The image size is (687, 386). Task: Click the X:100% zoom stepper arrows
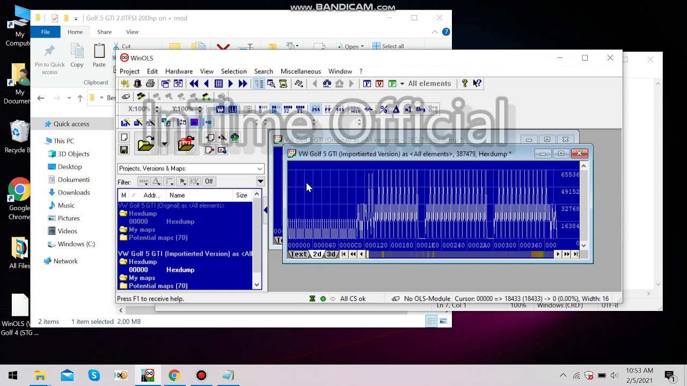tap(157, 109)
